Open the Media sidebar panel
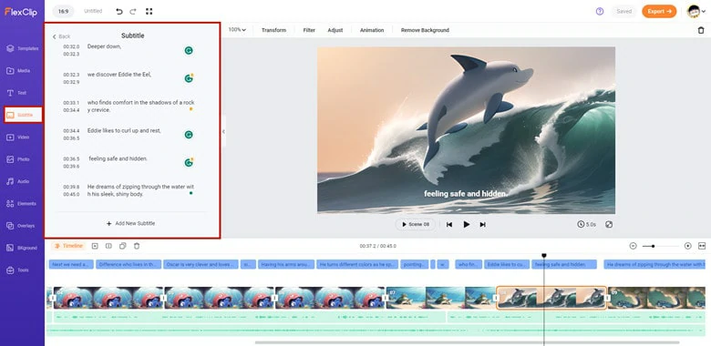This screenshot has width=711, height=346. coord(18,71)
